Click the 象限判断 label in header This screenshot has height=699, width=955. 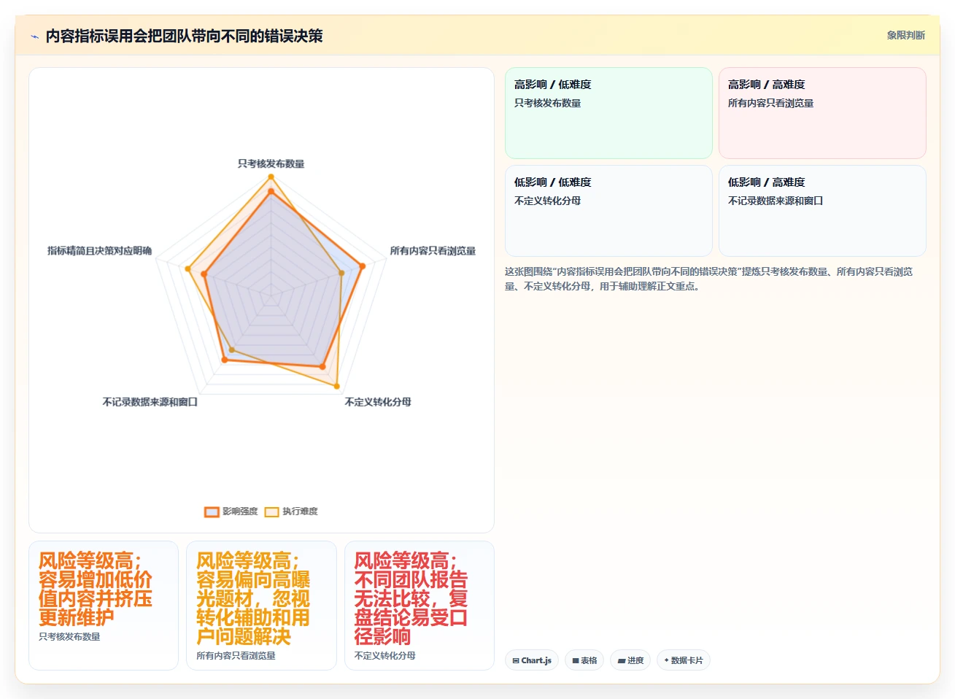pos(905,35)
